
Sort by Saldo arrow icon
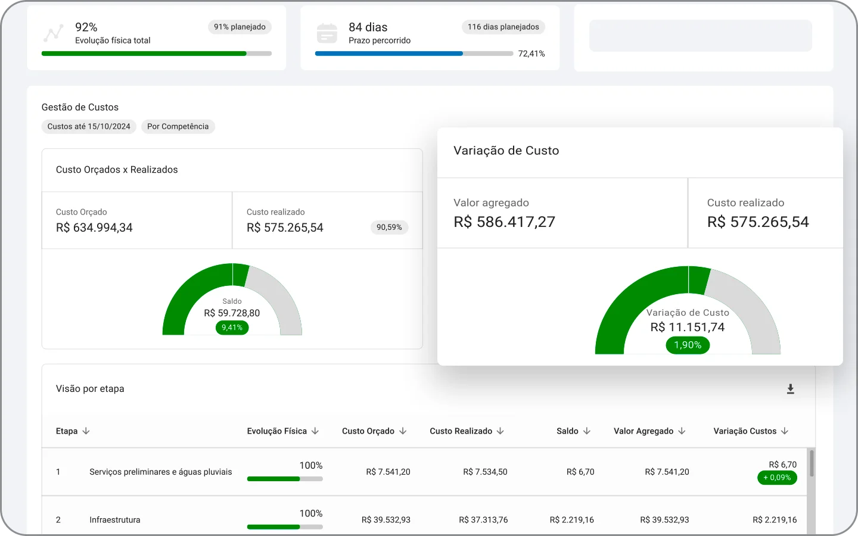point(587,431)
